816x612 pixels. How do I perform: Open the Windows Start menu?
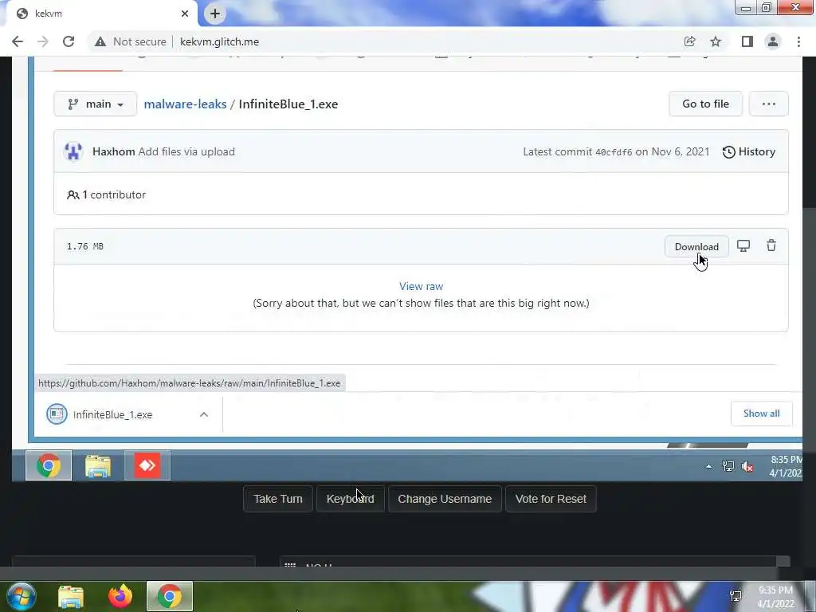pos(22,596)
